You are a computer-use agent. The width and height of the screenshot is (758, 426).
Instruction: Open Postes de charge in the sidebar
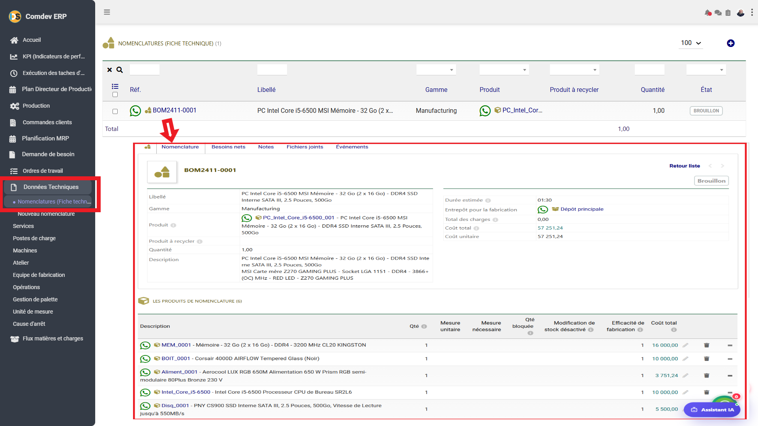[x=34, y=239]
